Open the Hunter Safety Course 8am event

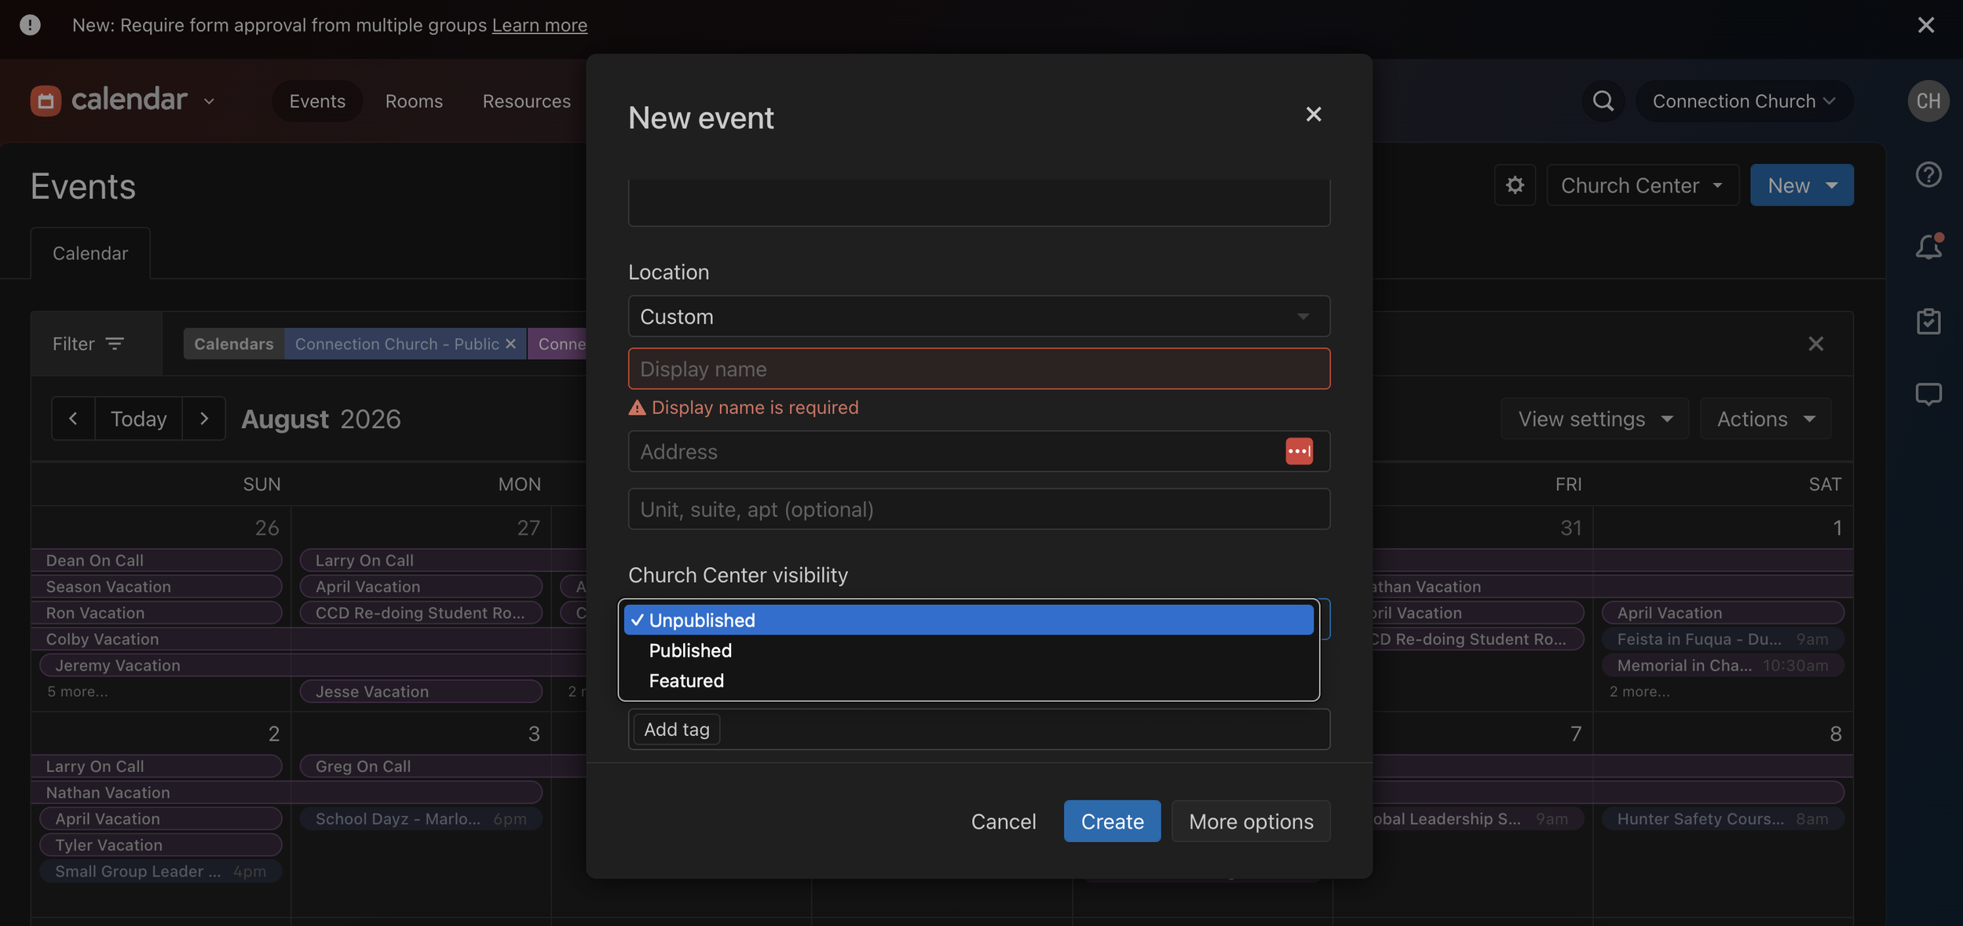(1723, 818)
